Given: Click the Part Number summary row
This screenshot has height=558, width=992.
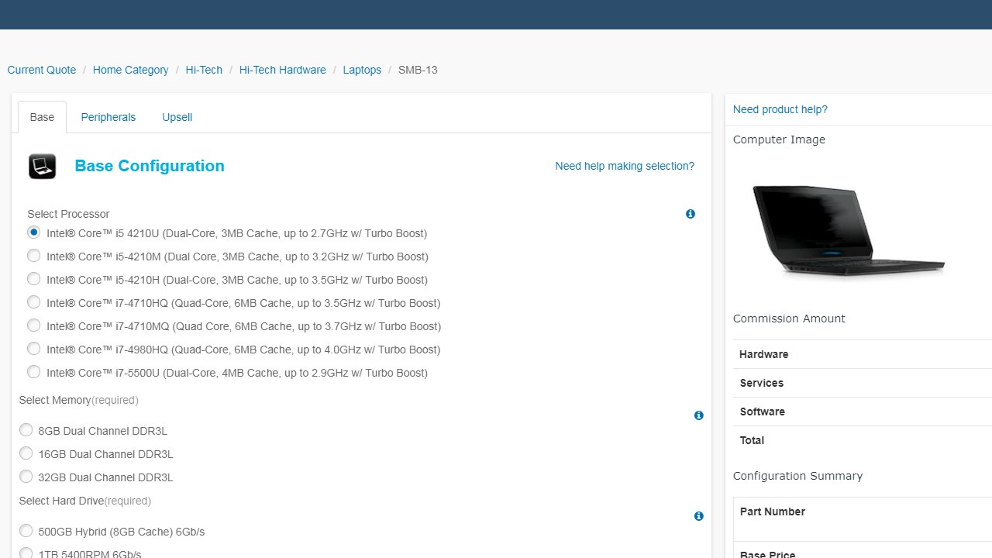Looking at the screenshot, I should tap(863, 519).
